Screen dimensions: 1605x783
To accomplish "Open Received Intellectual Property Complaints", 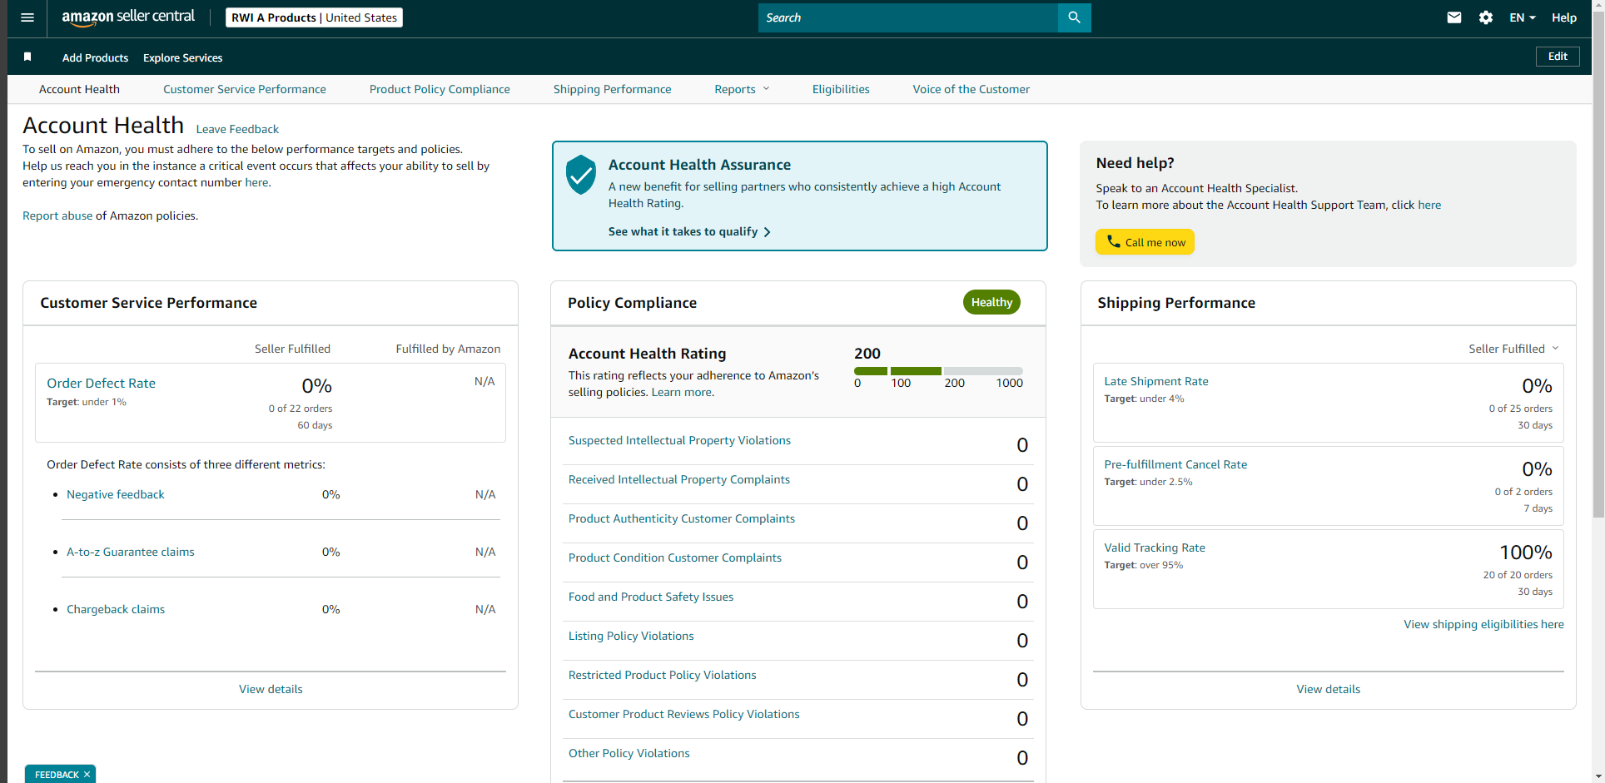I will 679,479.
